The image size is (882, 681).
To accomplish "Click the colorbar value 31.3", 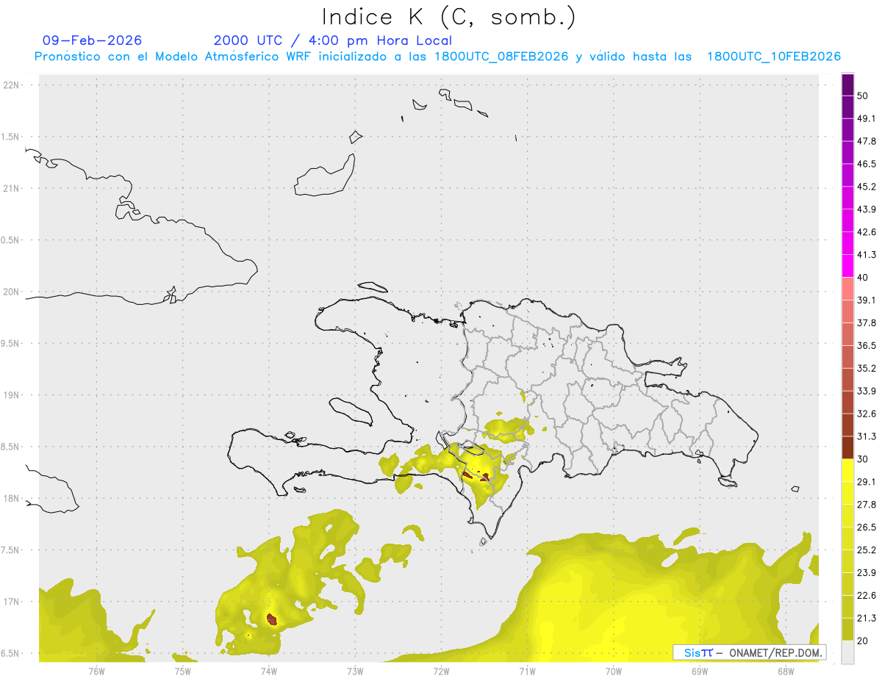I will (x=867, y=436).
